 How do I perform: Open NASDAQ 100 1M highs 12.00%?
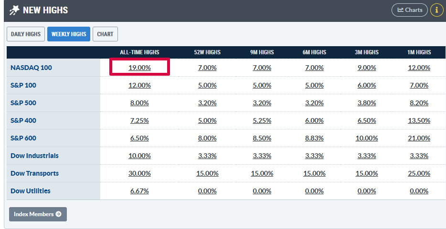coord(419,68)
